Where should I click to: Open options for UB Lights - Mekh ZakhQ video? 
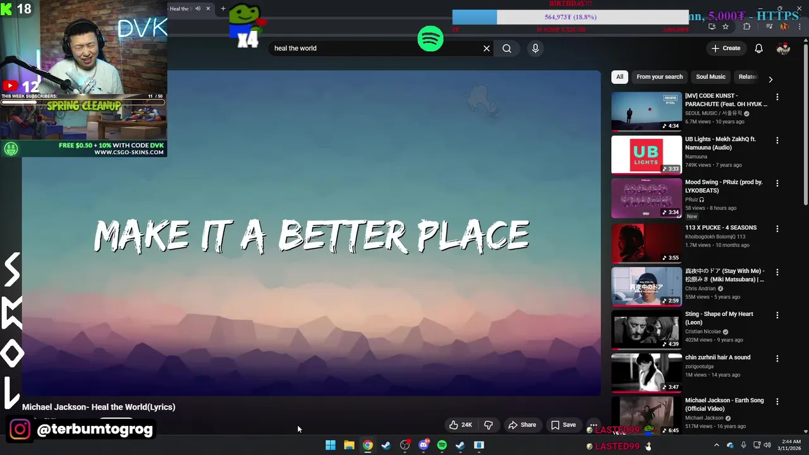(x=777, y=140)
